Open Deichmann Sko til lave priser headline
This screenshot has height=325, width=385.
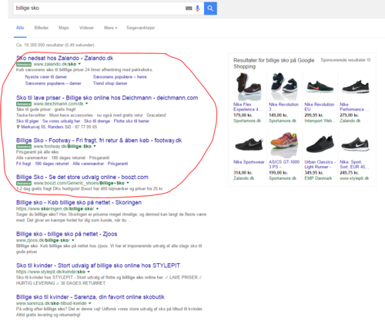[107, 98]
